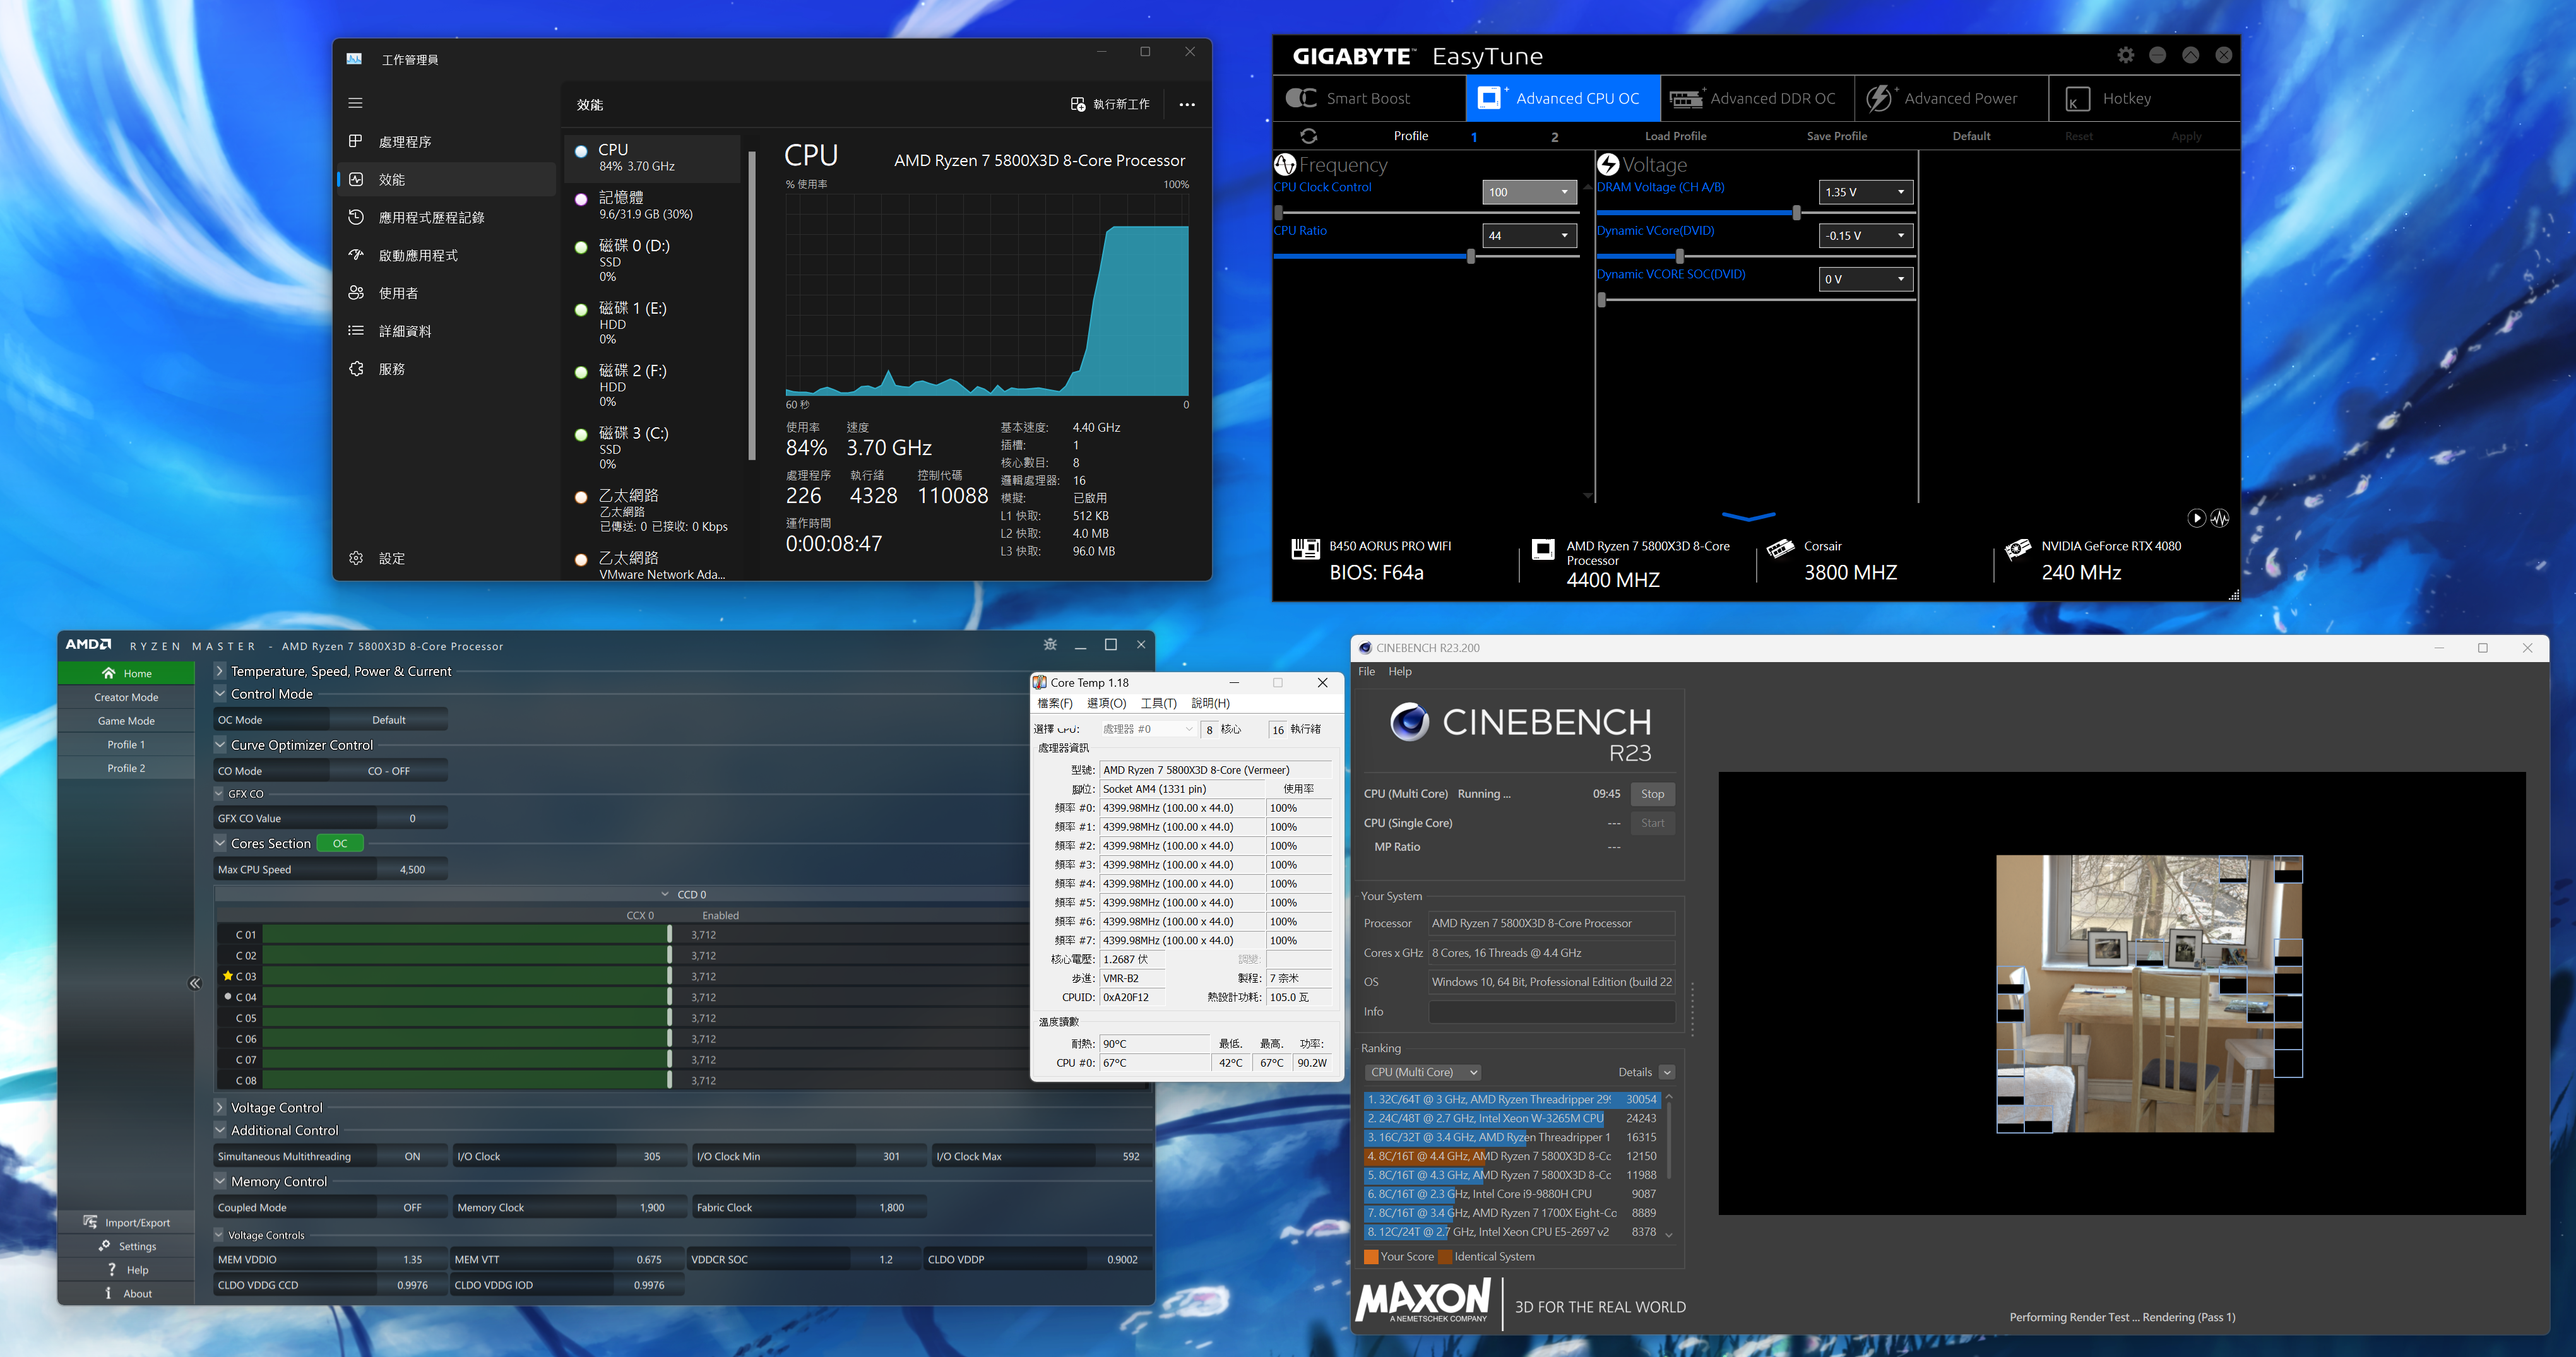Switch to Smart Boost tab in EasyTune
The height and width of the screenshot is (1357, 2576).
(x=1369, y=98)
